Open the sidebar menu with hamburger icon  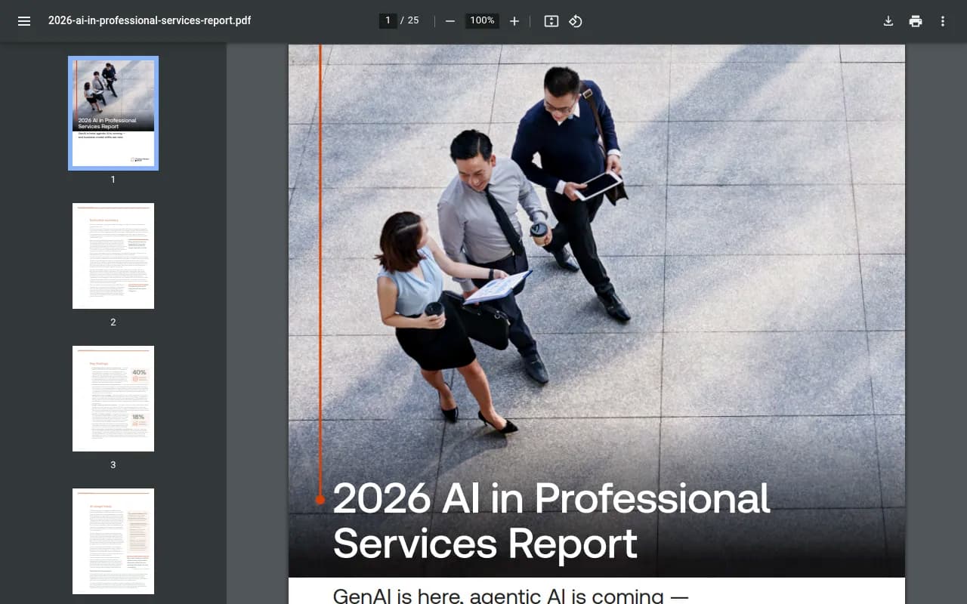coord(24,20)
